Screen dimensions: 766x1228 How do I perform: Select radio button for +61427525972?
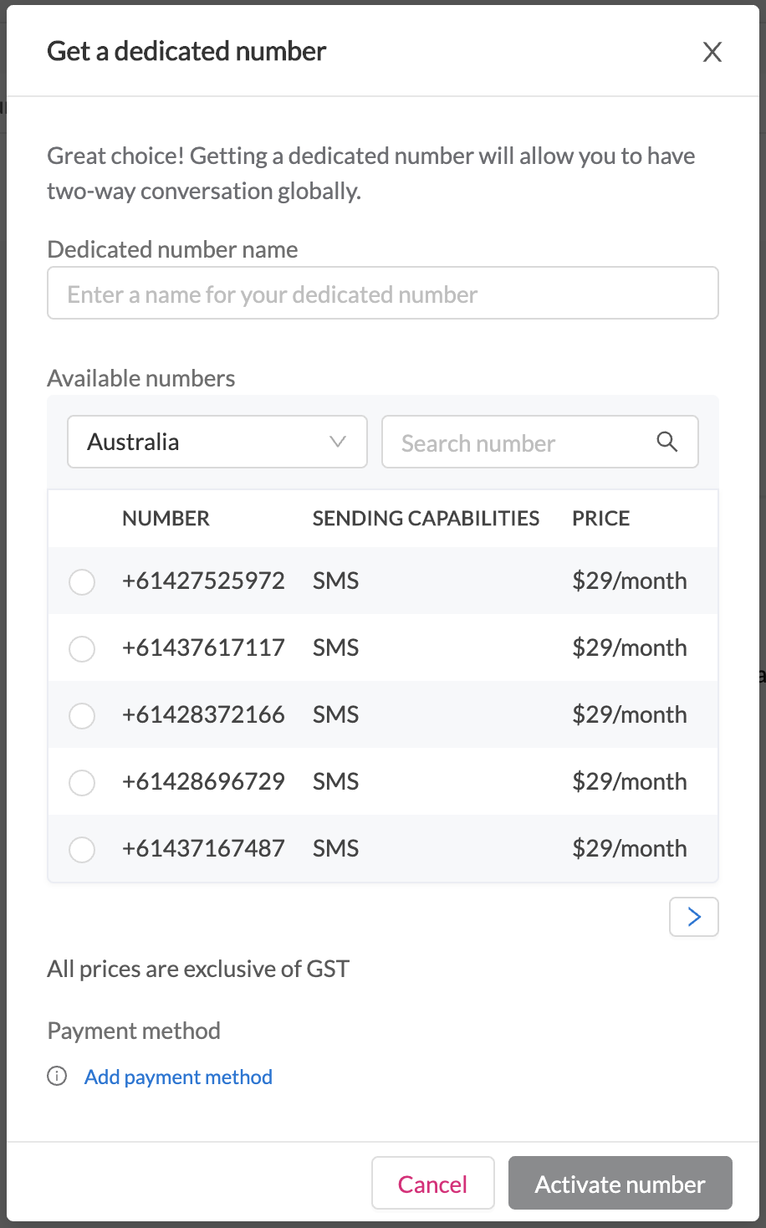82,581
